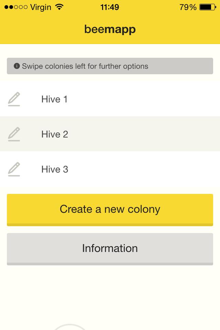Tap the 11:49 clock in the status bar
220x330 pixels.
tap(110, 7)
